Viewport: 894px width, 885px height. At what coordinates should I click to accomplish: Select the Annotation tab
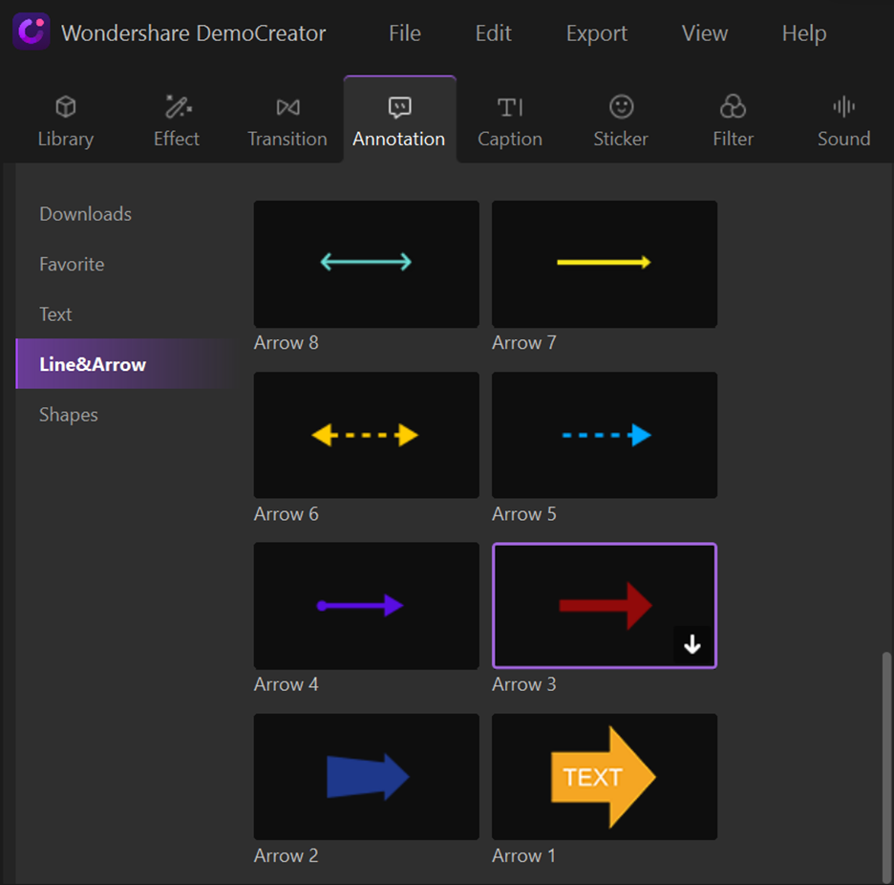399,121
